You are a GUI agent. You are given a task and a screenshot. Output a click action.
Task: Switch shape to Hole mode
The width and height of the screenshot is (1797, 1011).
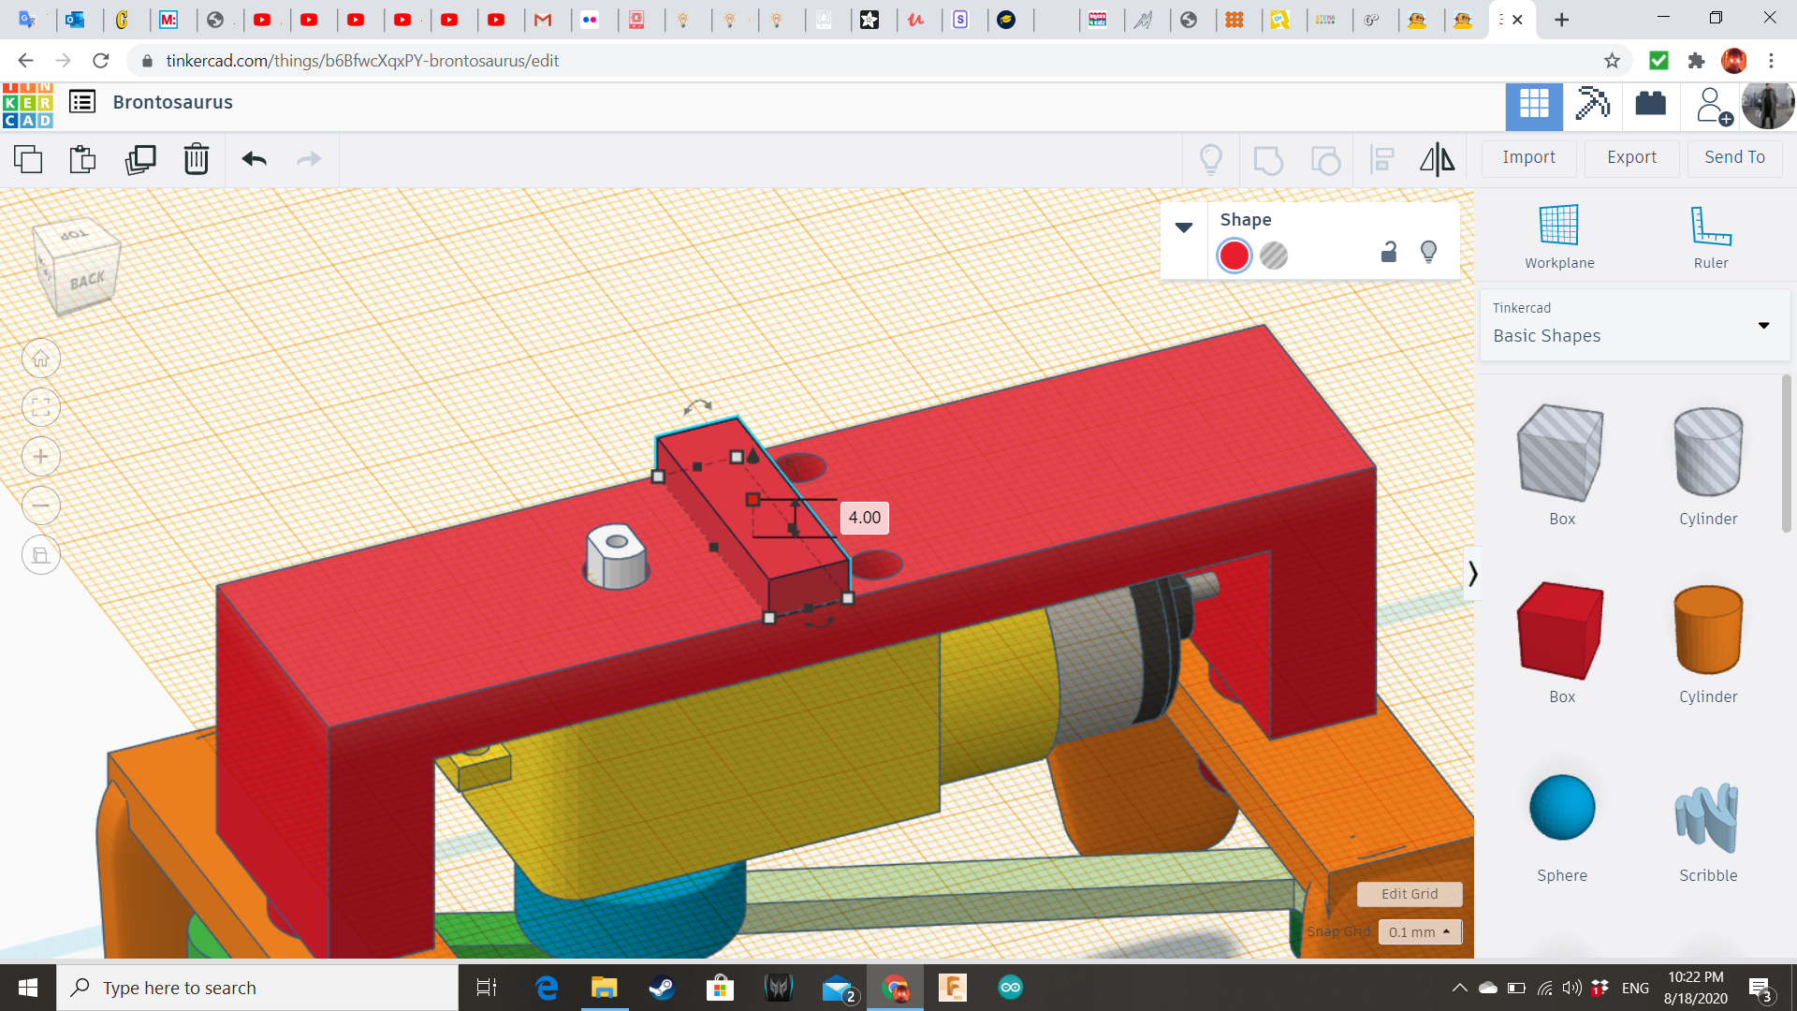point(1274,256)
